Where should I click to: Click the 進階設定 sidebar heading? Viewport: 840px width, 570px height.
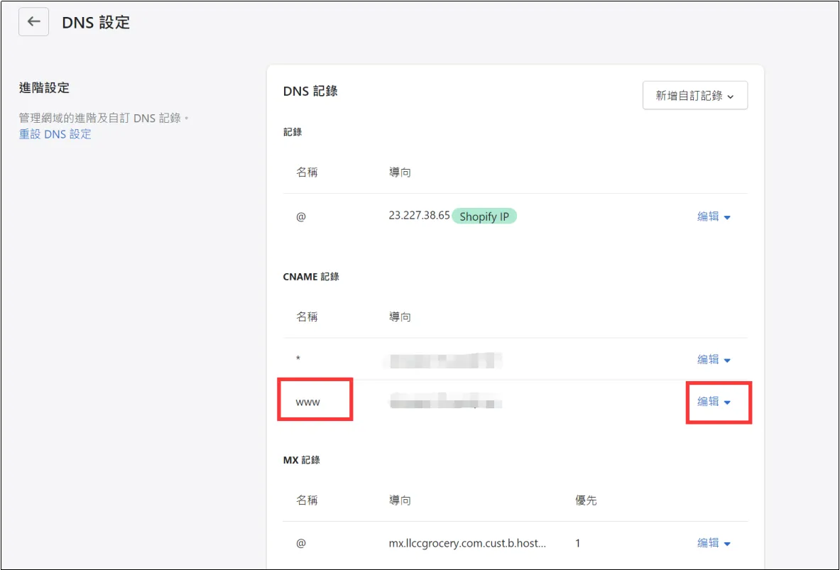point(44,88)
